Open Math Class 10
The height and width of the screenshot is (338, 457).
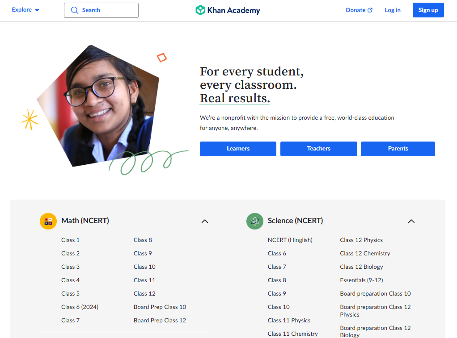[144, 267]
